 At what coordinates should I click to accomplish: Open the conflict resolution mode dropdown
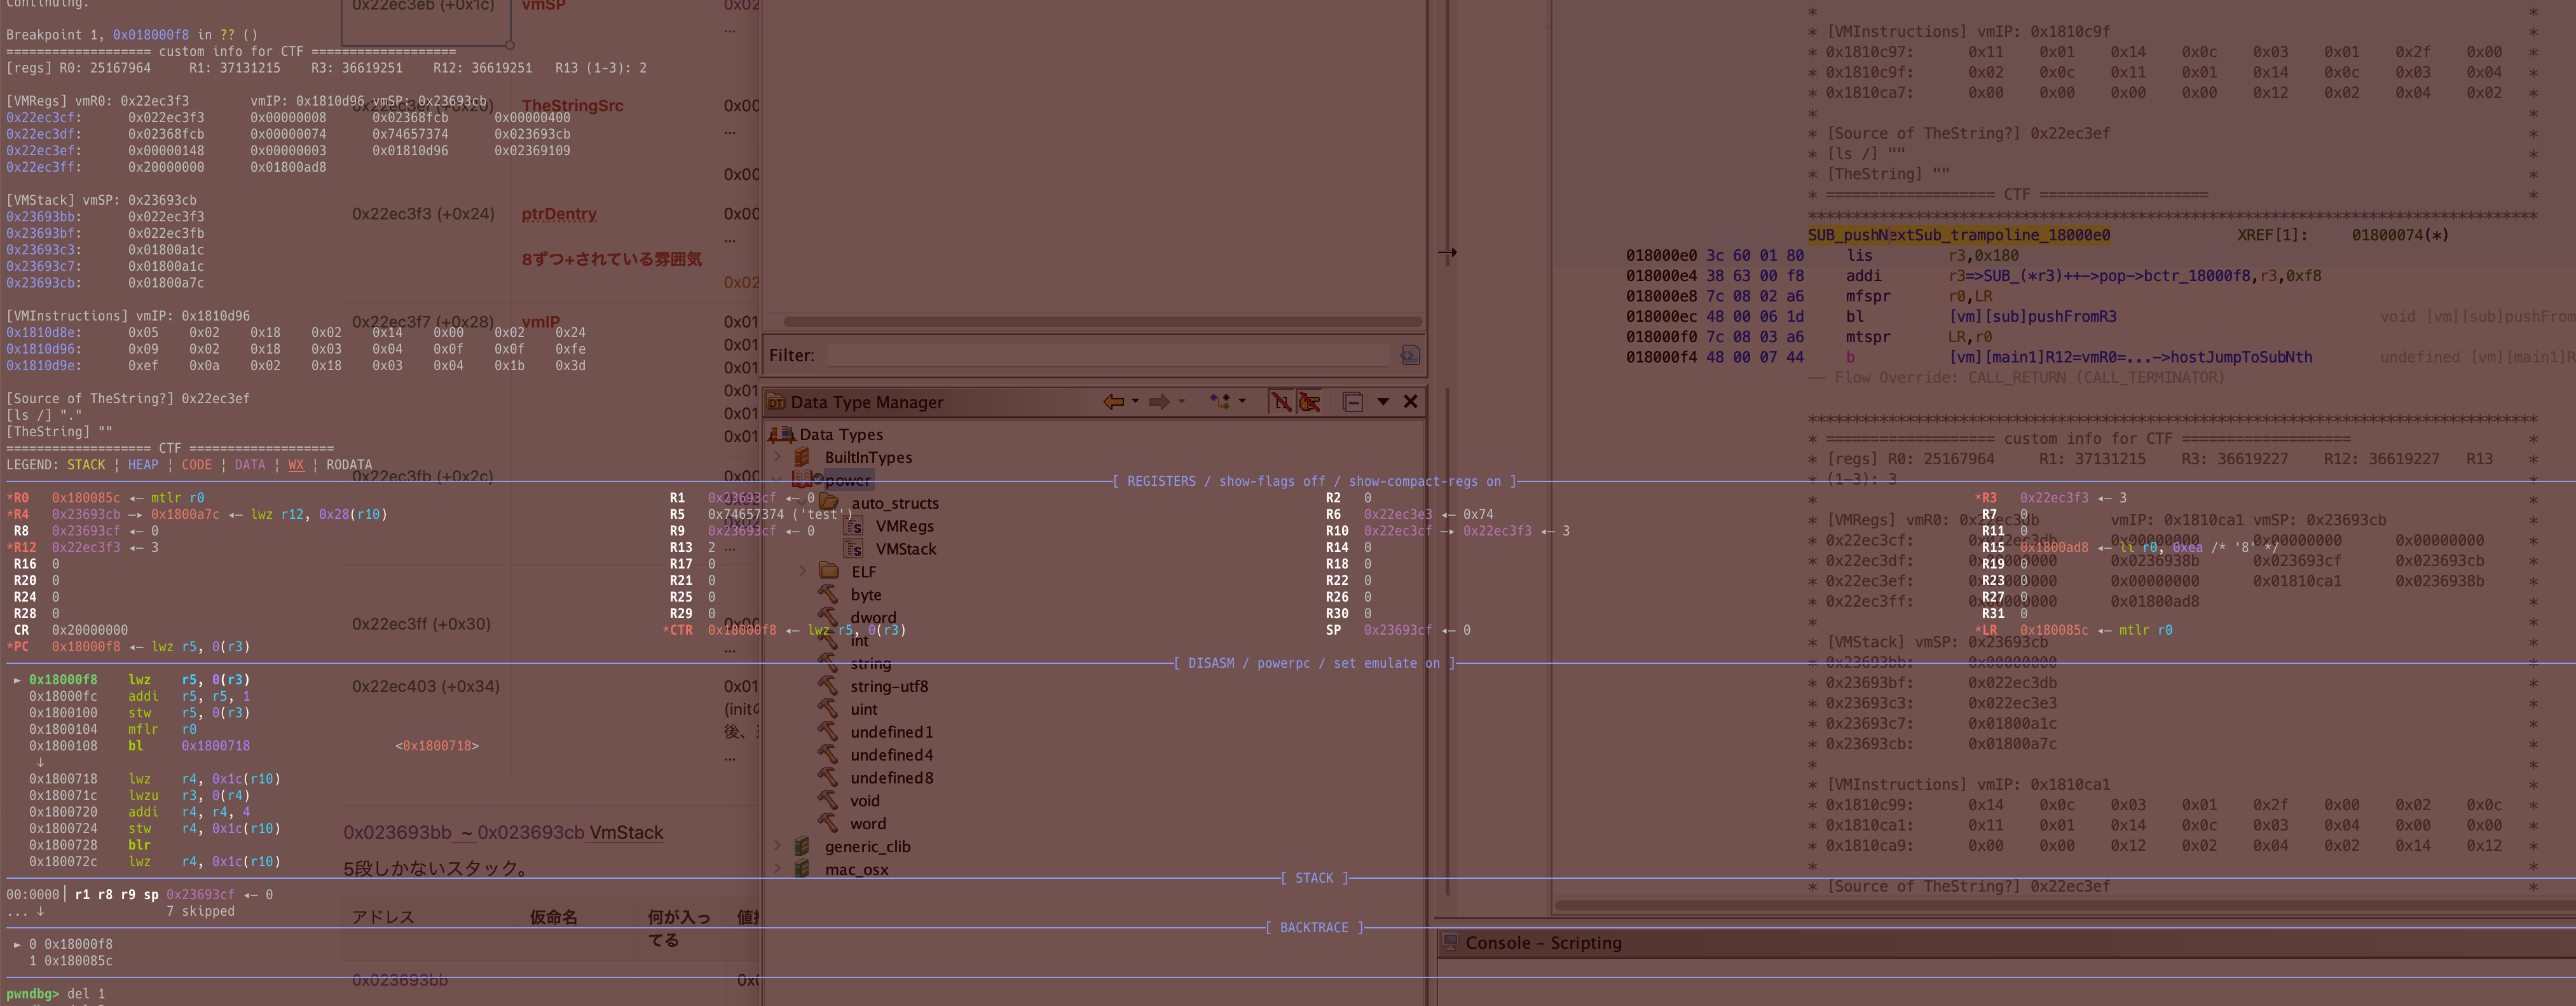(x=1242, y=402)
